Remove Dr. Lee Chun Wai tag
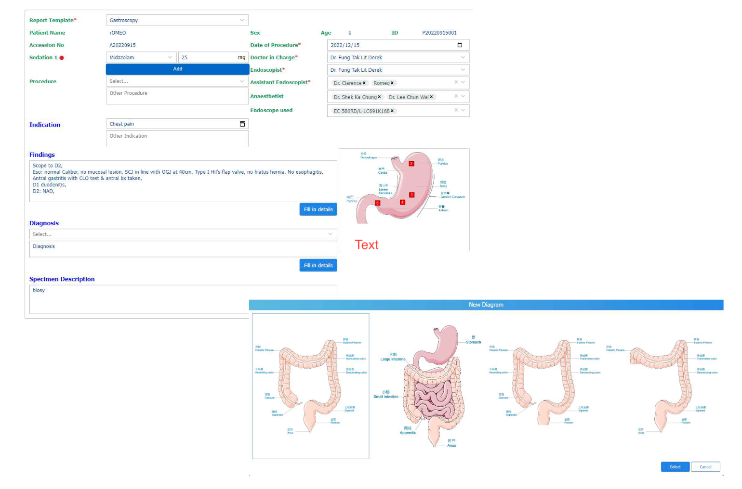The width and height of the screenshot is (742, 489). pyautogui.click(x=431, y=97)
